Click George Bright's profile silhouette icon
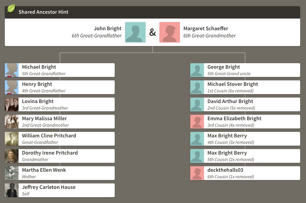The width and height of the screenshot is (306, 203). tap(197, 70)
